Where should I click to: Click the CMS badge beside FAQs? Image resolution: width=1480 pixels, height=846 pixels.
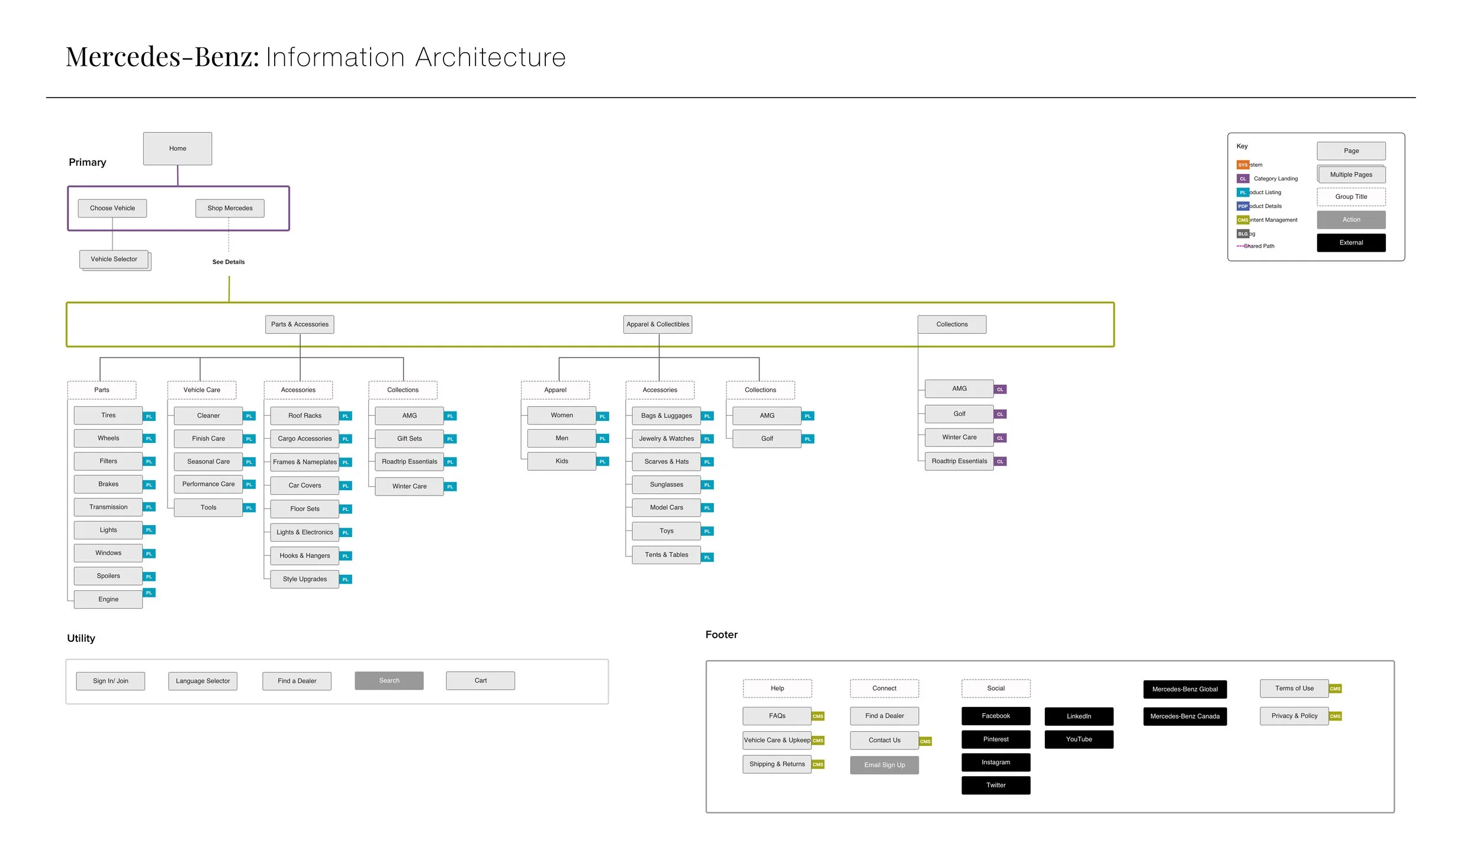(x=818, y=716)
